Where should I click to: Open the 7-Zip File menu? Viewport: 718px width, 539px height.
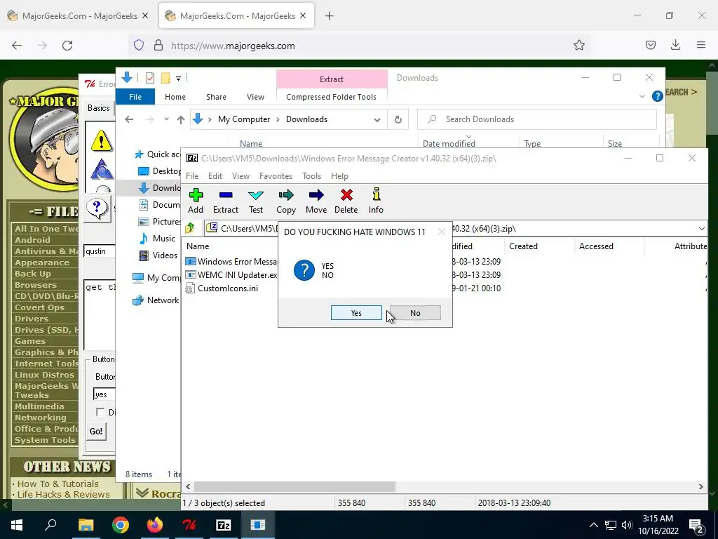[x=192, y=176]
